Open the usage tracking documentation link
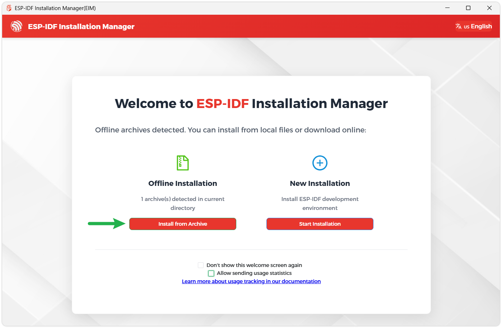This screenshot has height=328, width=502. click(x=251, y=281)
